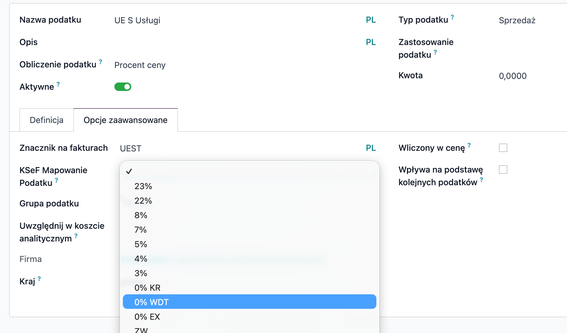Click help icon next to KSeF Mapowanie Podatku

click(56, 180)
